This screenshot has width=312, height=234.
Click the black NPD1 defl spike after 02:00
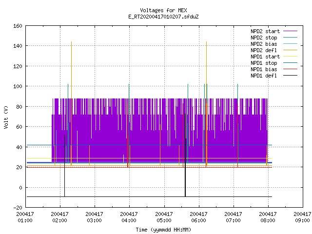[64, 166]
